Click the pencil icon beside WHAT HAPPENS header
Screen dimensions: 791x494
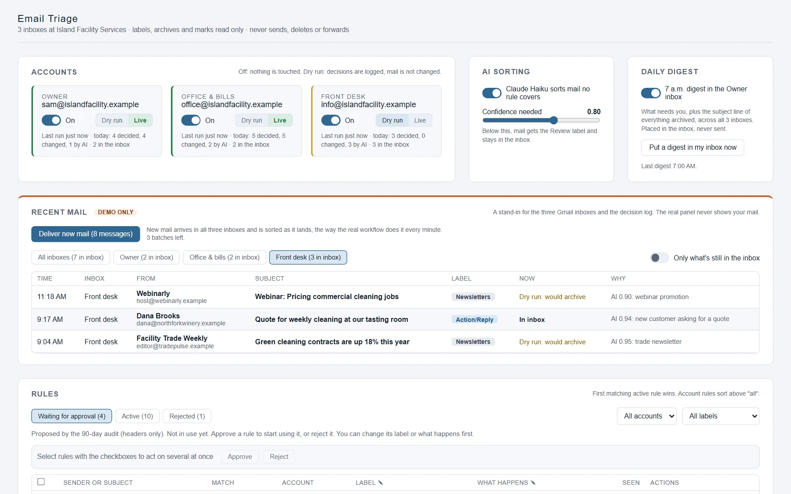tap(533, 483)
